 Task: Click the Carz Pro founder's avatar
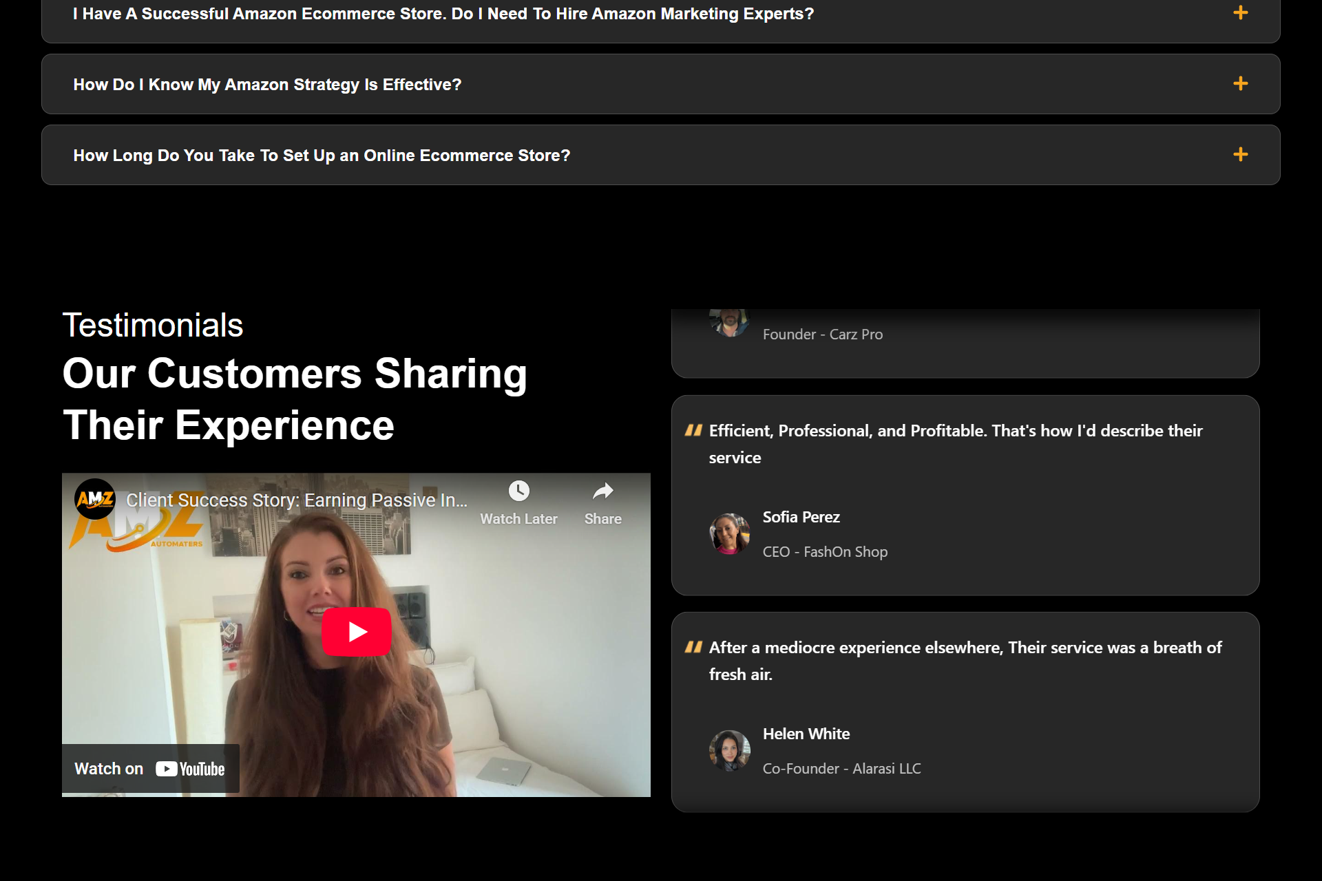pyautogui.click(x=729, y=323)
